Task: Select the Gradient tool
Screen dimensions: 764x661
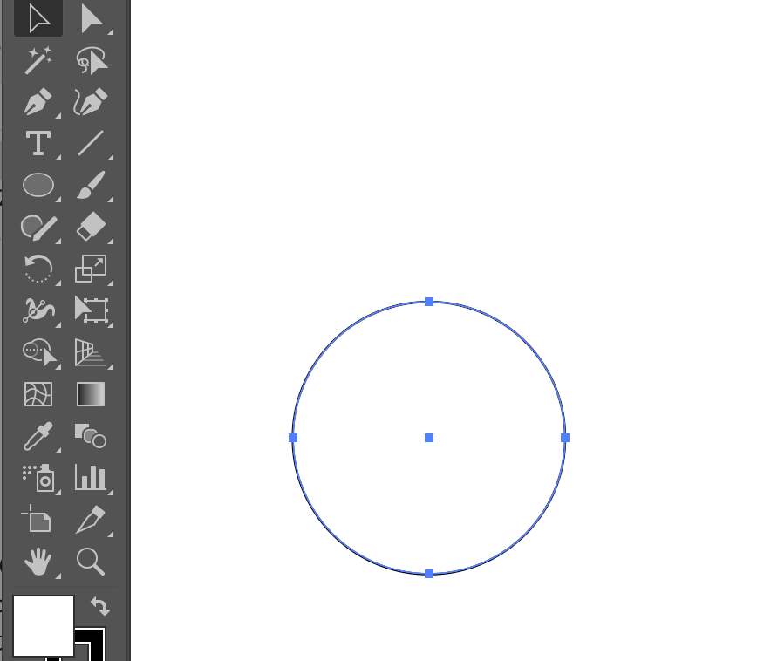Action: tap(91, 394)
